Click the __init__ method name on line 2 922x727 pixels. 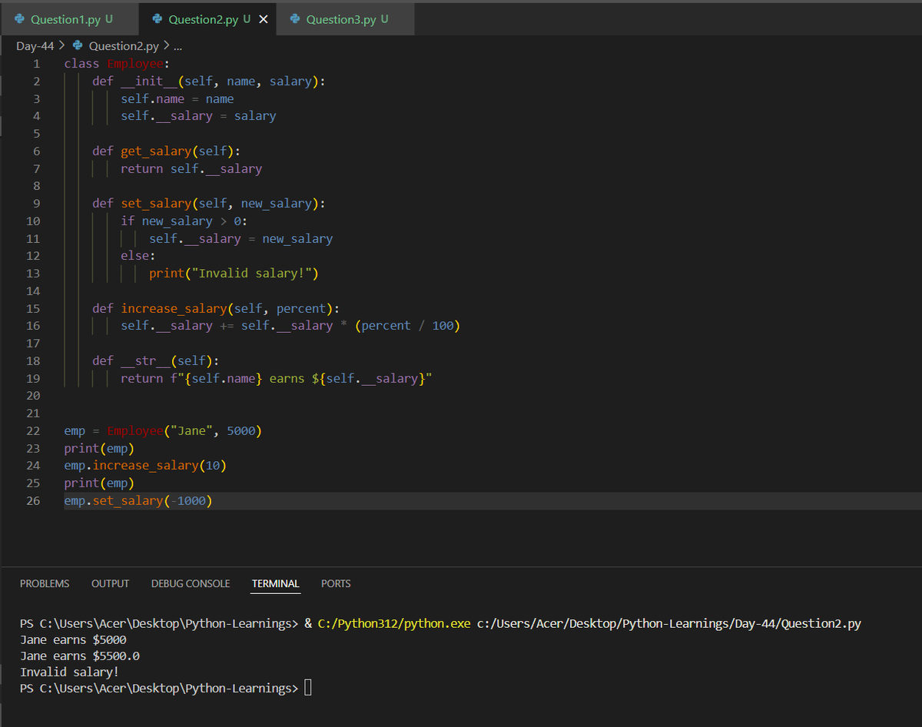point(149,81)
